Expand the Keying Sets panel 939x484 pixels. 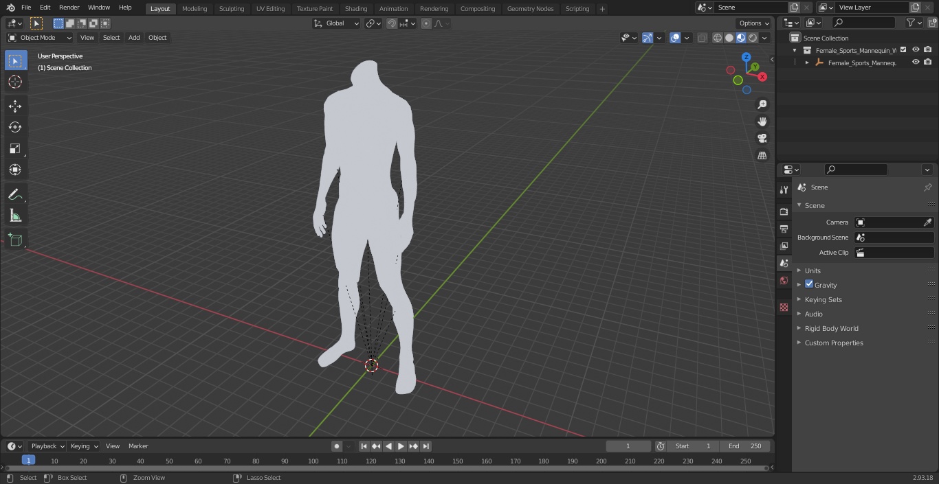pos(823,299)
